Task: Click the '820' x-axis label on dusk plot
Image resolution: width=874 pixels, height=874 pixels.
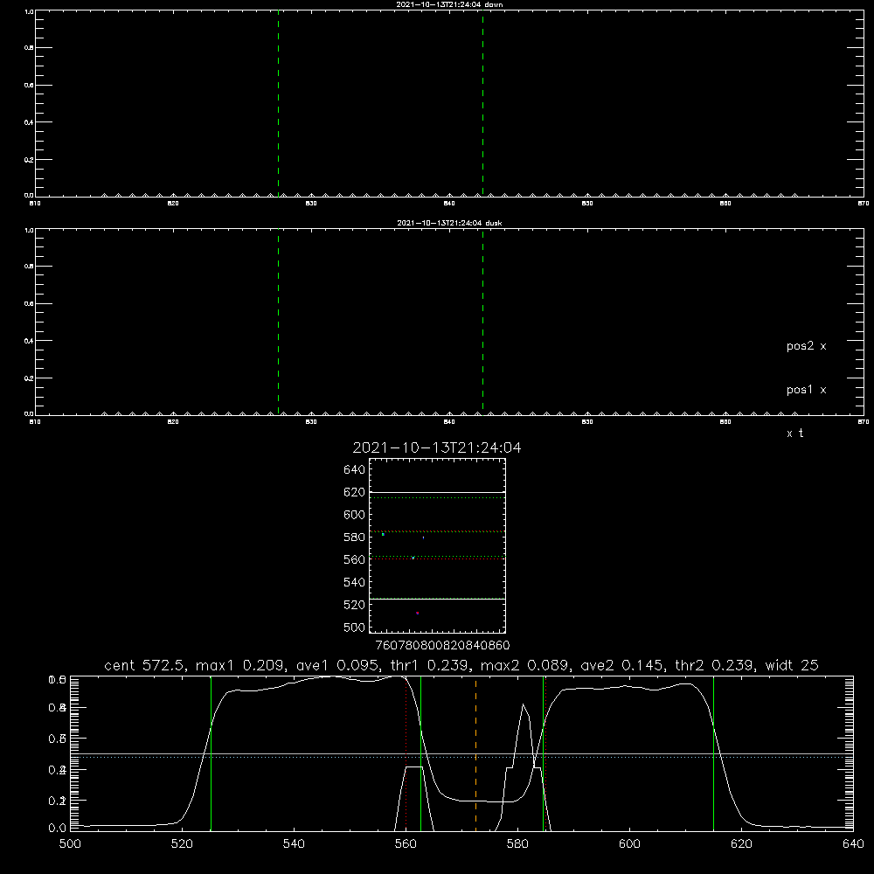Action: 173,422
